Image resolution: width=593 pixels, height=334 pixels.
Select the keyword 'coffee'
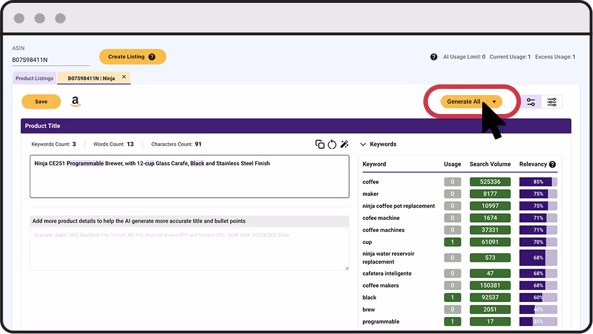click(x=371, y=182)
